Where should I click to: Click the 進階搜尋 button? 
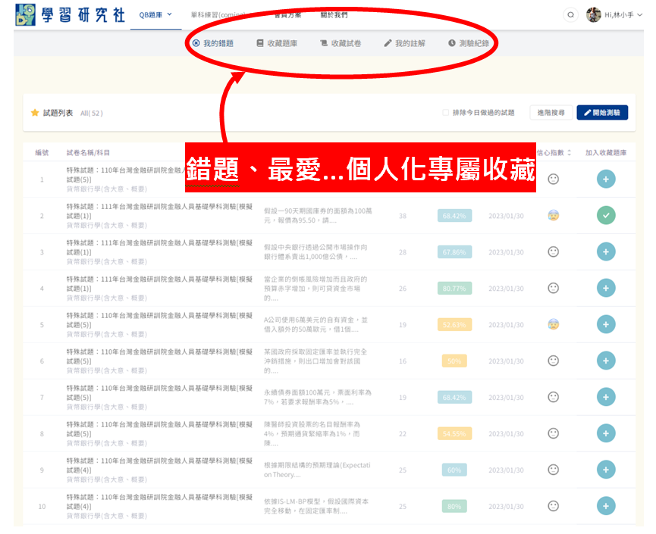coord(551,113)
